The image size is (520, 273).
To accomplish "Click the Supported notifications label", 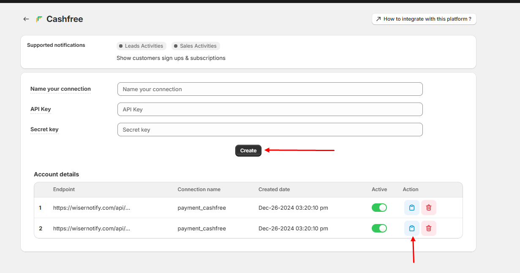I will [x=56, y=45].
